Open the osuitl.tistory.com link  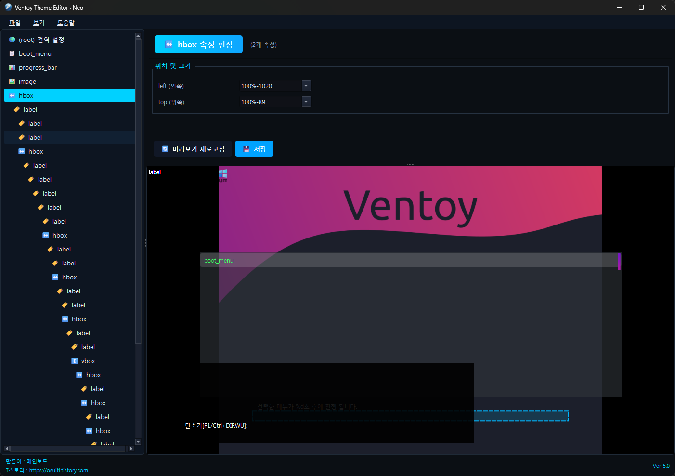[x=59, y=470]
